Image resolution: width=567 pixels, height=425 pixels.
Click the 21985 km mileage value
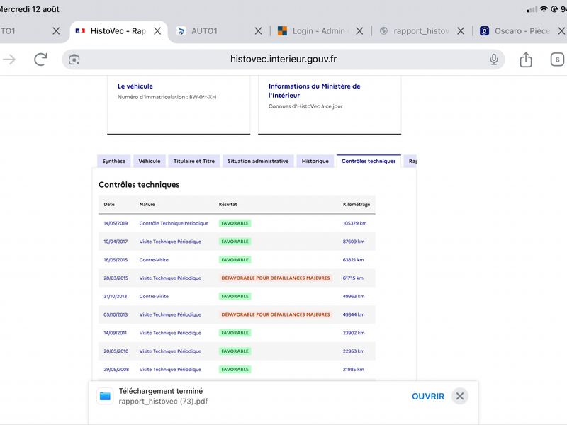click(x=353, y=369)
